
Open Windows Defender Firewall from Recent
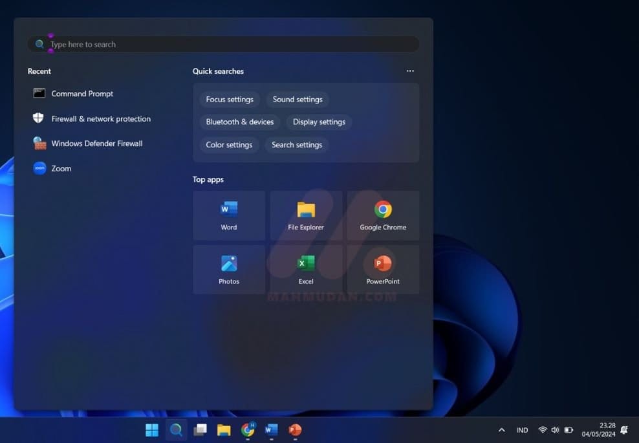96,144
